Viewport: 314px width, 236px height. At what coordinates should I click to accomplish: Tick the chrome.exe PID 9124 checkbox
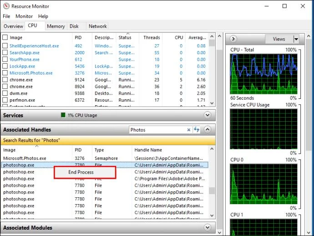[5, 79]
